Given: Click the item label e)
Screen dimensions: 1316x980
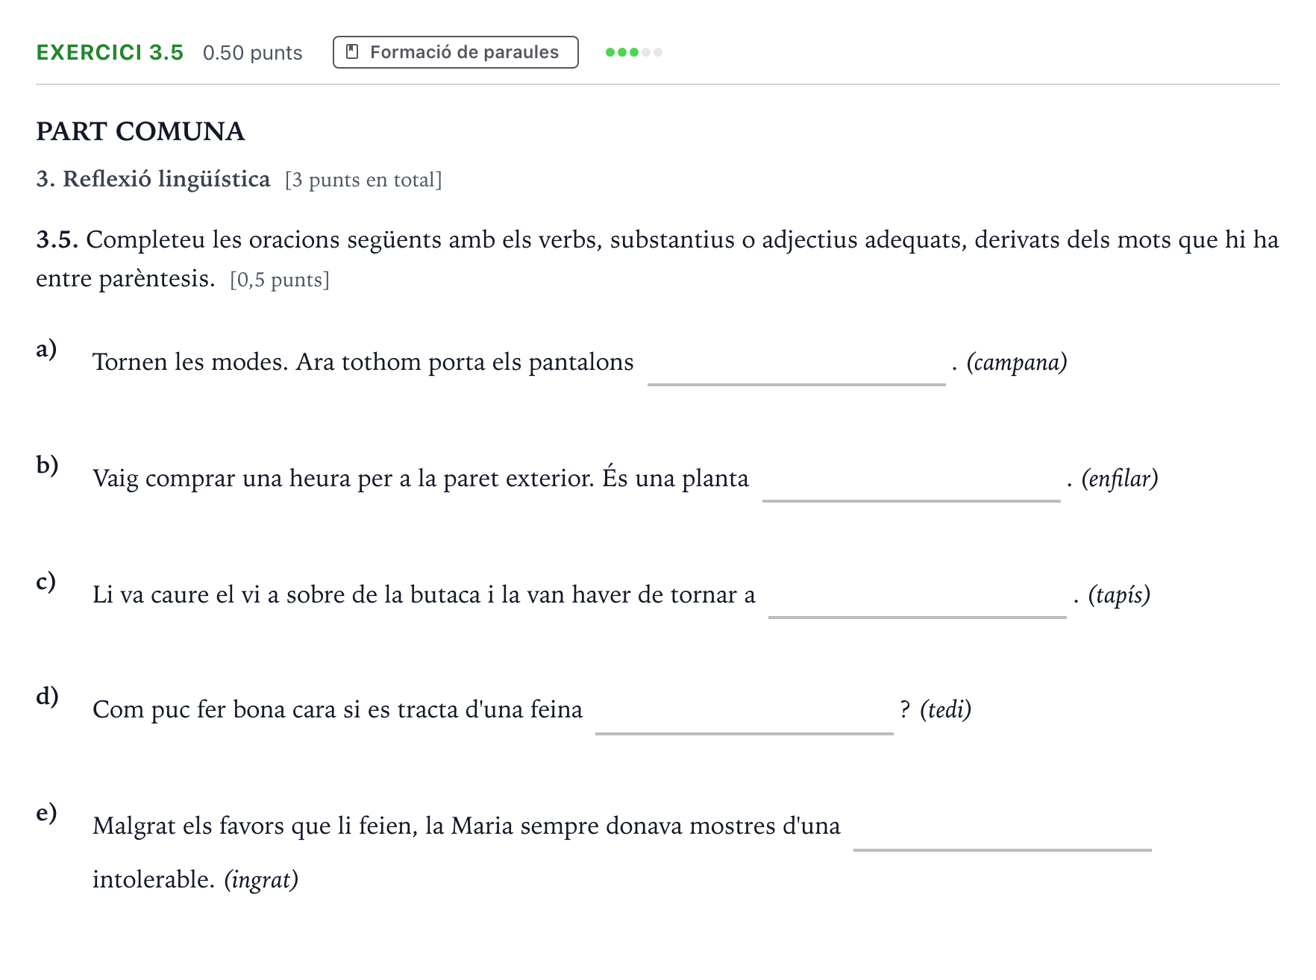Looking at the screenshot, I should (x=46, y=813).
